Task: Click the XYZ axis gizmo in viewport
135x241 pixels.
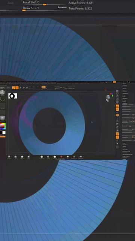Action: click(x=112, y=95)
